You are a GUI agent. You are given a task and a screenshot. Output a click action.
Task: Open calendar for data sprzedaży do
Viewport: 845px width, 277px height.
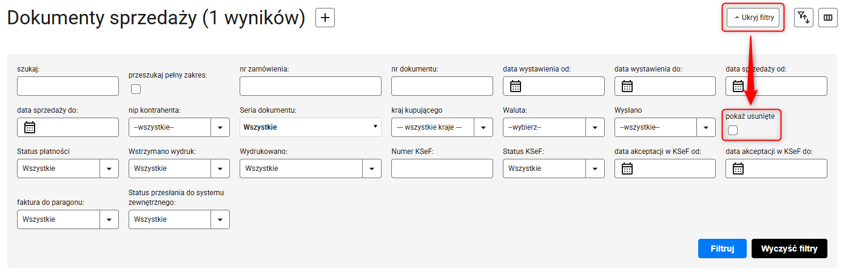coord(30,127)
